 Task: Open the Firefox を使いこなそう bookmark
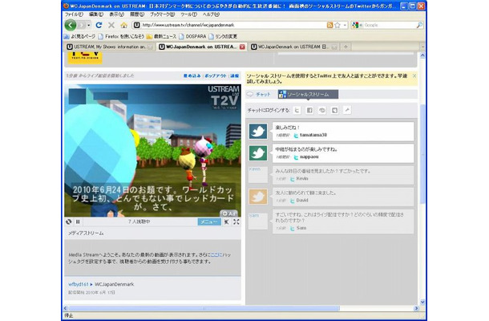click(x=121, y=37)
